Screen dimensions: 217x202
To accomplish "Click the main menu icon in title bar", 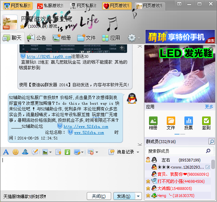I will pos(179,4).
